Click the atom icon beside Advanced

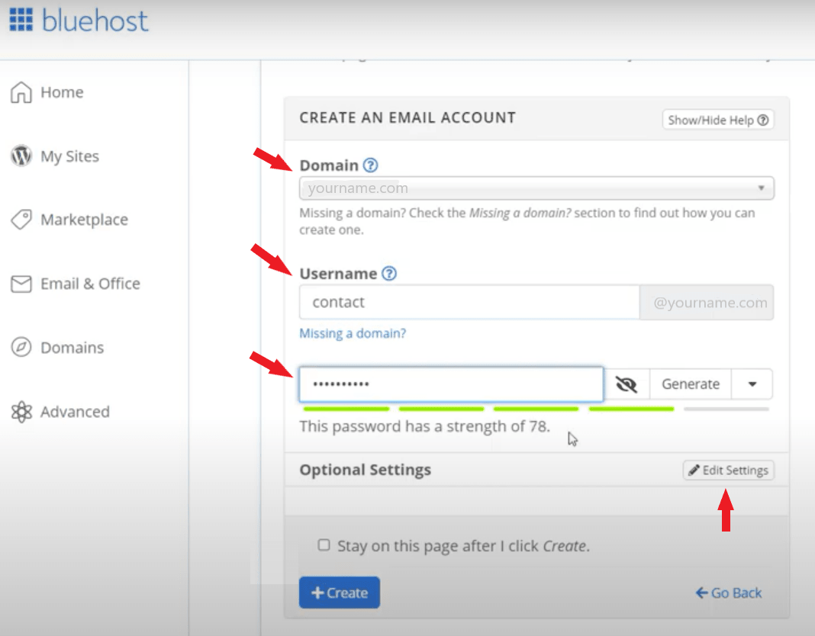click(21, 412)
